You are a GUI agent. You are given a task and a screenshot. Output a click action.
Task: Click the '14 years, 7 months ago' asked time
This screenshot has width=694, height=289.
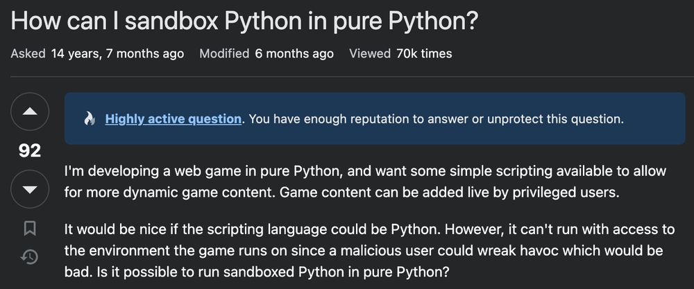(117, 53)
